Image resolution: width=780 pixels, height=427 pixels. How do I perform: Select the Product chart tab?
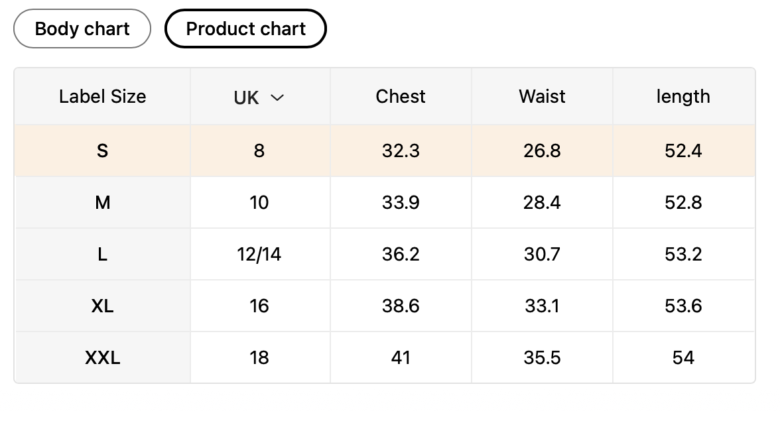[245, 29]
